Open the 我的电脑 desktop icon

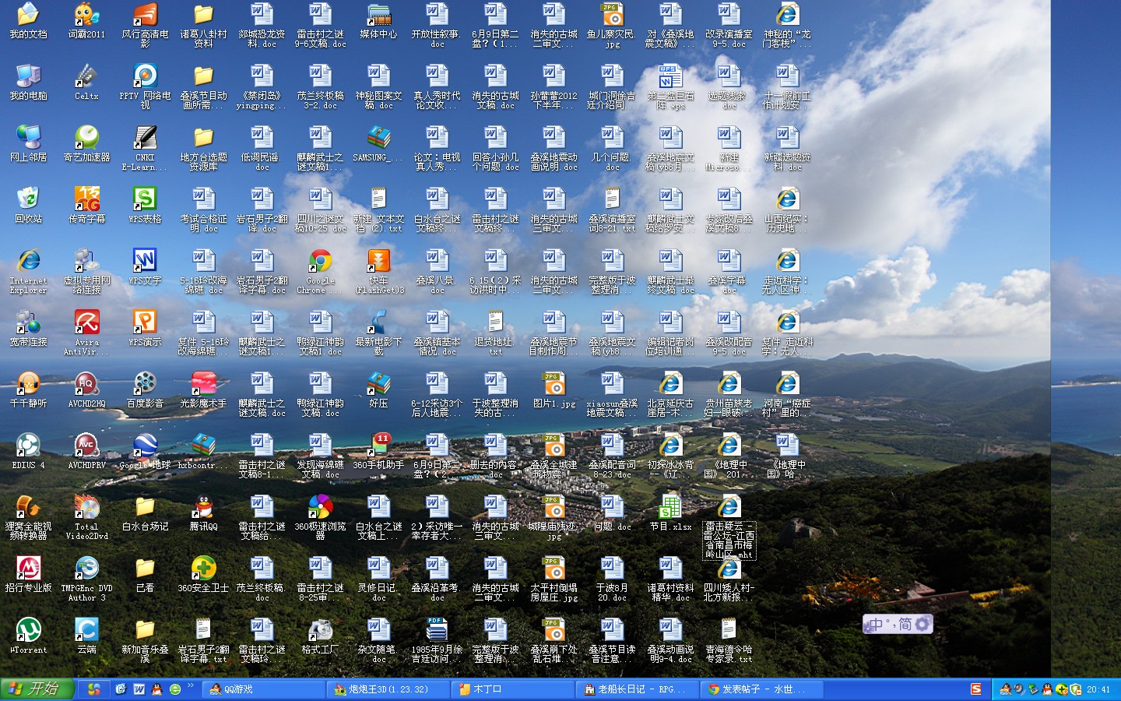[x=28, y=82]
